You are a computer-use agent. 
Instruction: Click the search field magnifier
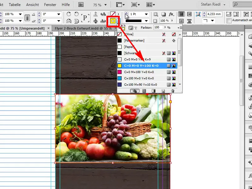(236, 4)
